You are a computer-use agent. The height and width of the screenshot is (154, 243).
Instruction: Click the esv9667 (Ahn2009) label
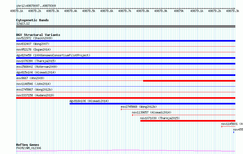pyautogui.click(x=30, y=78)
